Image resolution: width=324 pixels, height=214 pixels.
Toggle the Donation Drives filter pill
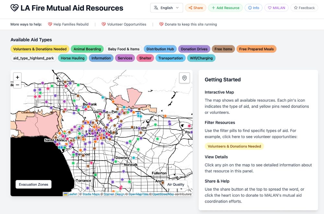coord(194,49)
